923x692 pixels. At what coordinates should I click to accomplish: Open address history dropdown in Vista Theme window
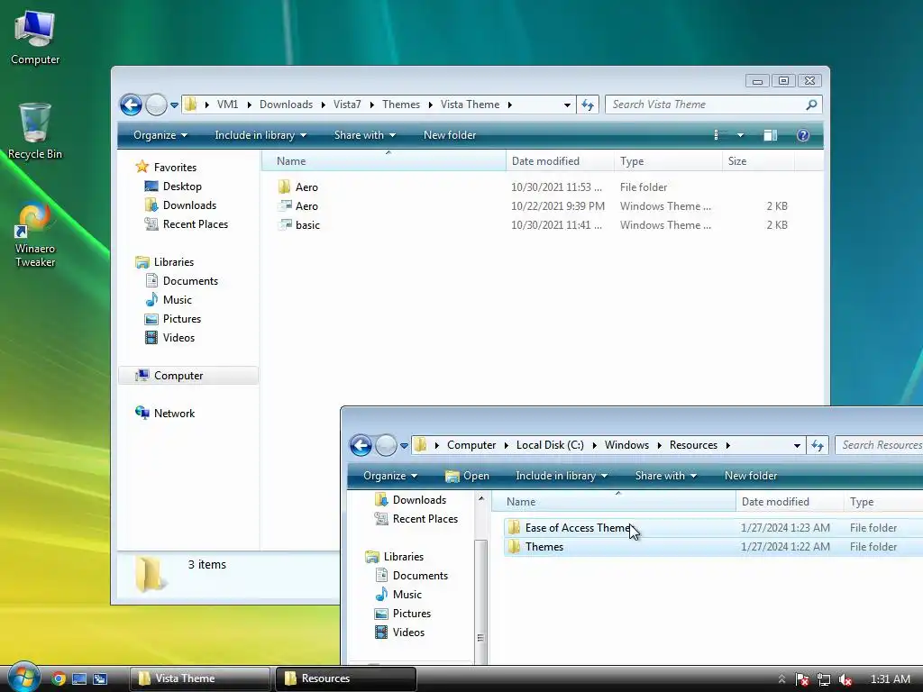[x=567, y=105]
